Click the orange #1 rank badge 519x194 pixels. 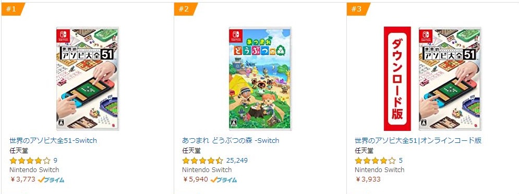pos(13,9)
